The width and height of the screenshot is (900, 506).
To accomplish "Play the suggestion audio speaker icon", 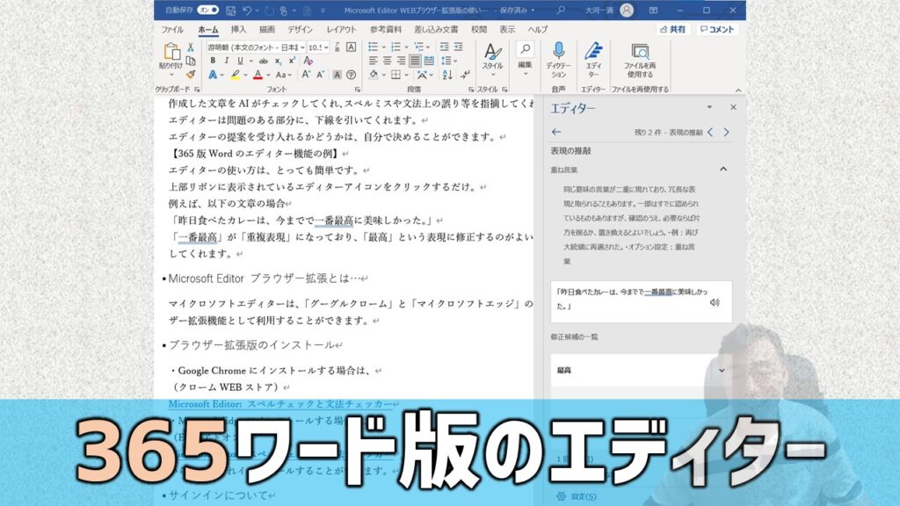I will pyautogui.click(x=715, y=303).
